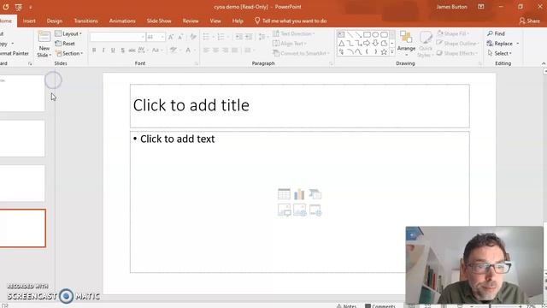
Task: Toggle Underline formatting
Action: tap(113, 50)
